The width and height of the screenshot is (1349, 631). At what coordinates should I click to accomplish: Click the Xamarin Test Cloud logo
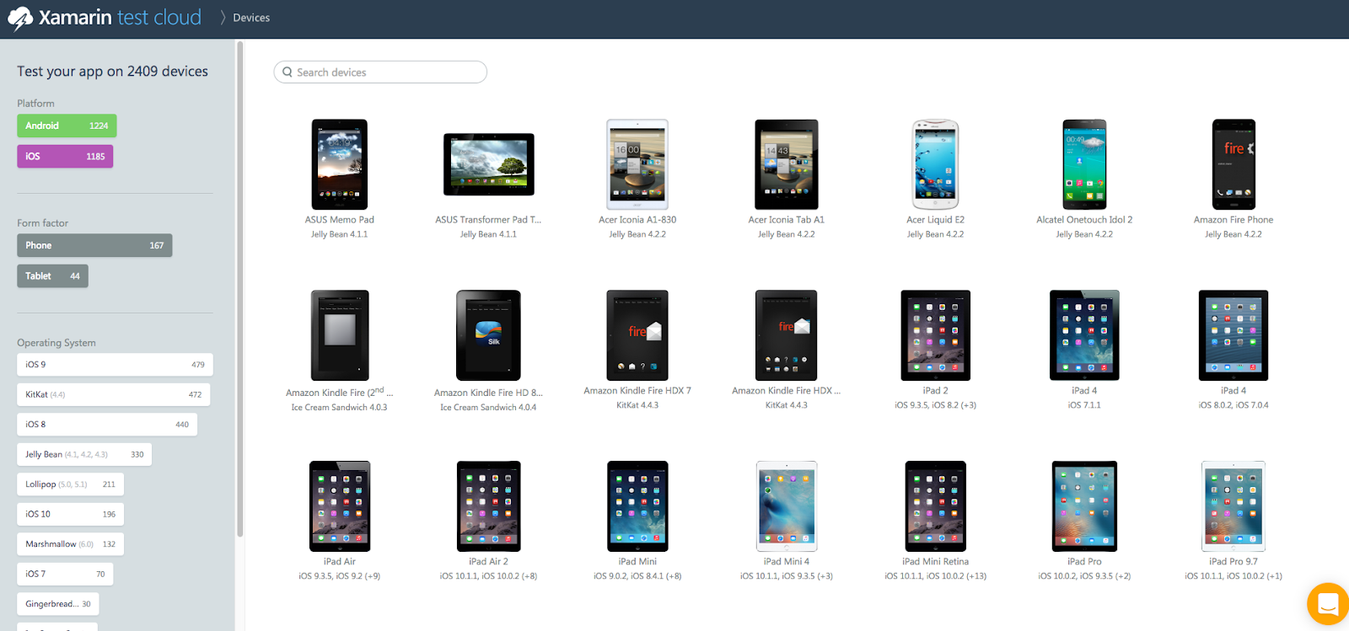pyautogui.click(x=105, y=18)
